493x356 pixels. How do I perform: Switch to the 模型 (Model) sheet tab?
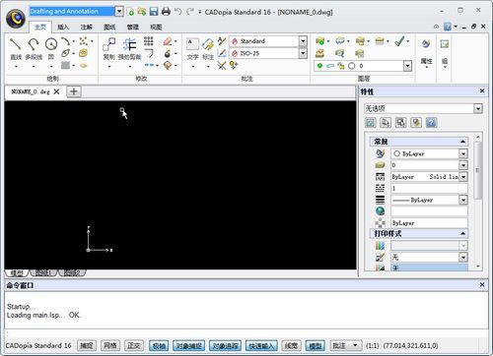pos(17,273)
